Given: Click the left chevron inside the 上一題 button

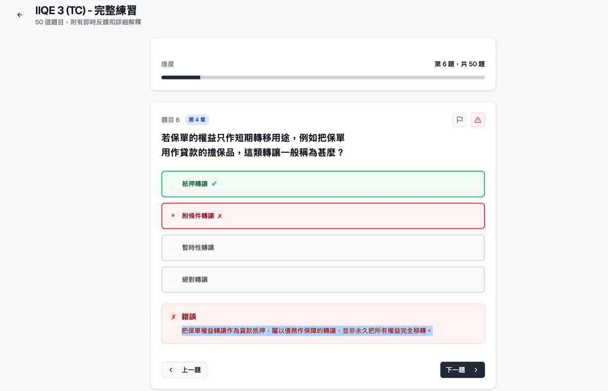Looking at the screenshot, I should (171, 370).
